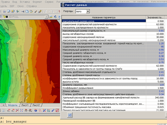Select the высота уступа parameter row
The width and height of the screenshot is (167, 125).
pos(113,82)
